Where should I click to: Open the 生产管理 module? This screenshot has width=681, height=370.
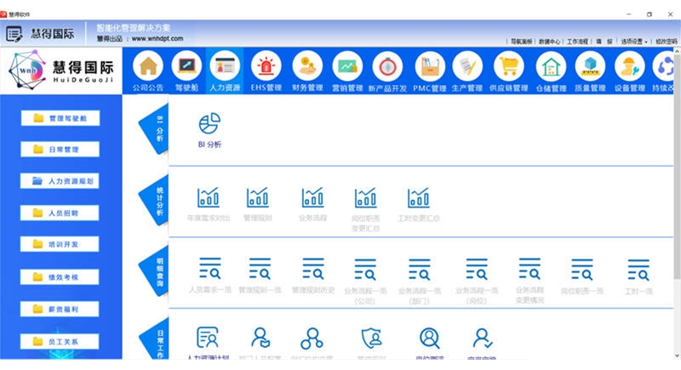coord(467,66)
